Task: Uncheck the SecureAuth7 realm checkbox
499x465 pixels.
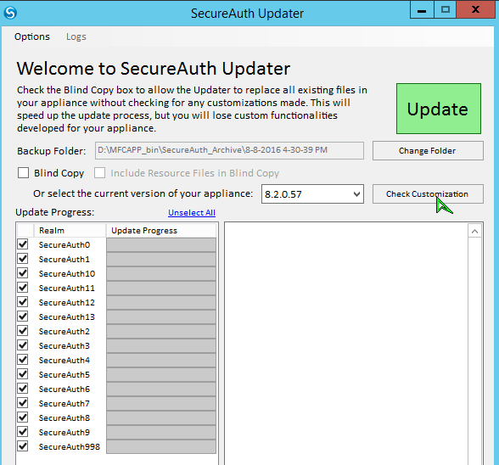Action: point(23,403)
